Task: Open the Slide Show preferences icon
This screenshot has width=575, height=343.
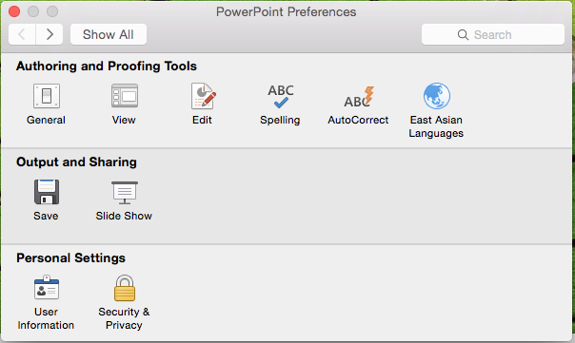Action: (125, 193)
